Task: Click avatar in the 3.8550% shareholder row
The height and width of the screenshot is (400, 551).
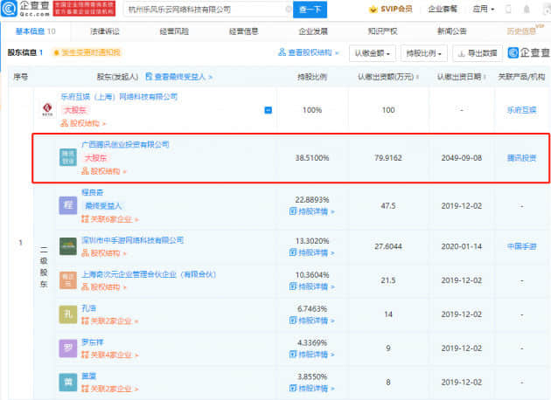Action: 68,383
